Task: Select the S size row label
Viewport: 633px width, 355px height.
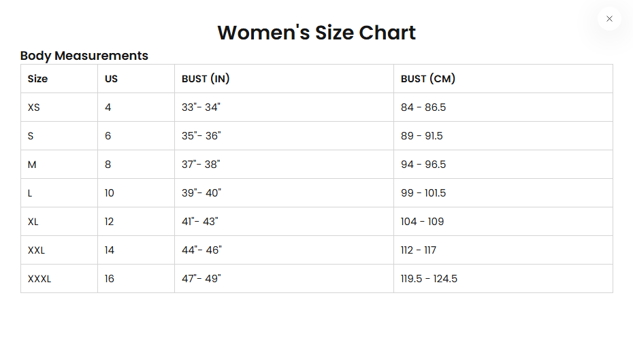Action: pyautogui.click(x=31, y=136)
